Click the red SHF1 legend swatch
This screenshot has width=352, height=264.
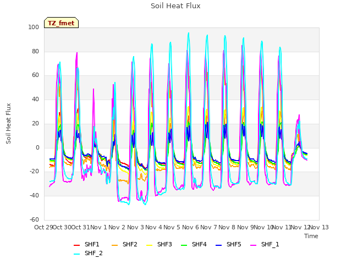click(77, 245)
